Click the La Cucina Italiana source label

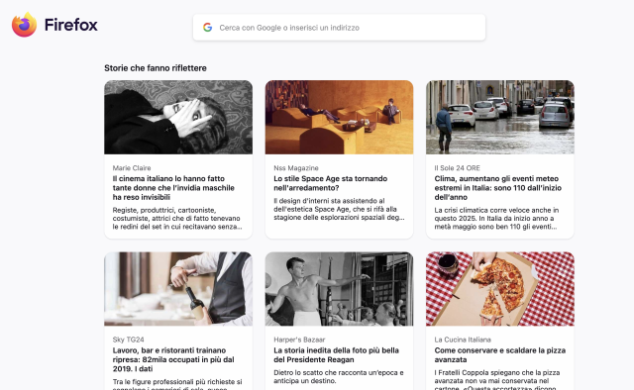point(463,340)
